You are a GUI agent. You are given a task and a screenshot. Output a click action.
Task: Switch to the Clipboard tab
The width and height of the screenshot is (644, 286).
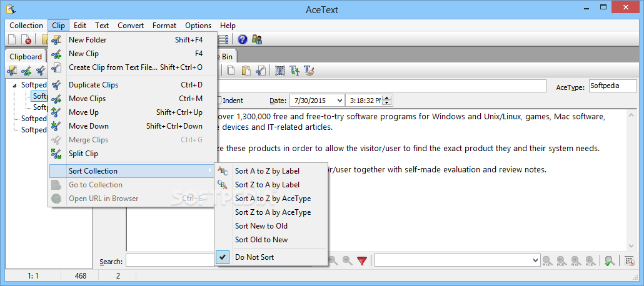[x=26, y=57]
